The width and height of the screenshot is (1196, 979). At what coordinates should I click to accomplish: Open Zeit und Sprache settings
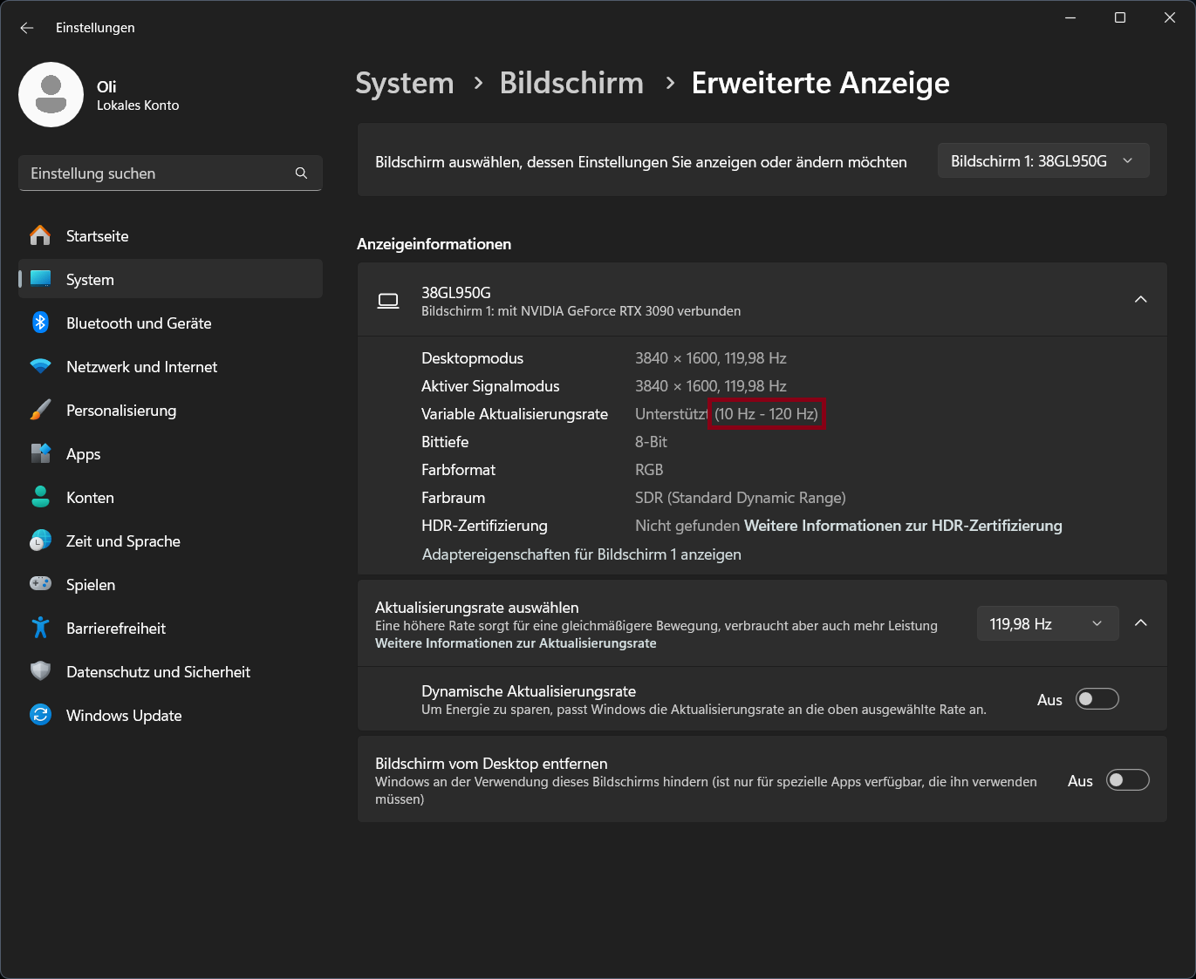(x=170, y=540)
